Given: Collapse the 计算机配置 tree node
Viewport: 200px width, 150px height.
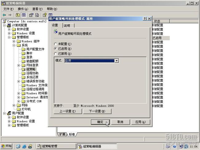Looking at the screenshot, I should click(x=4, y=25).
